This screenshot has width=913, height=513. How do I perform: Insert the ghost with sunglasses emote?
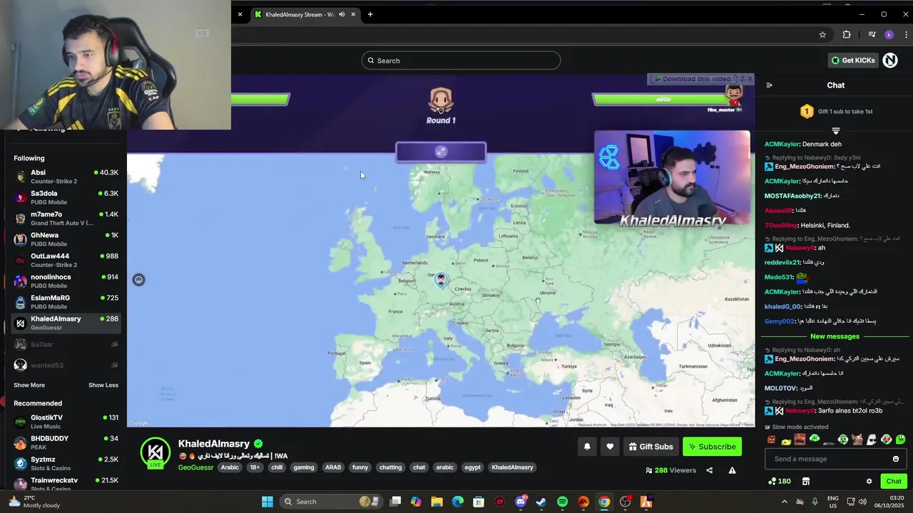(x=872, y=440)
